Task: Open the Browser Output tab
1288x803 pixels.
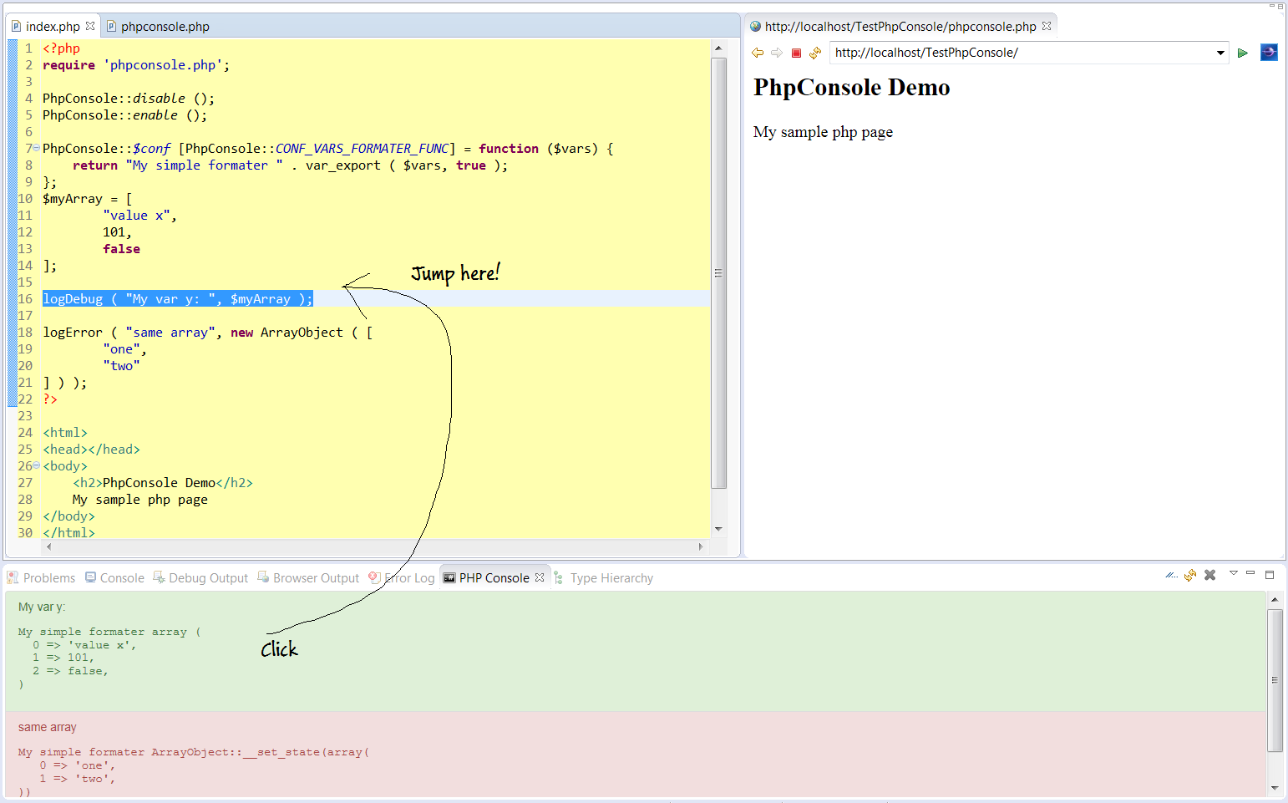Action: 308,577
